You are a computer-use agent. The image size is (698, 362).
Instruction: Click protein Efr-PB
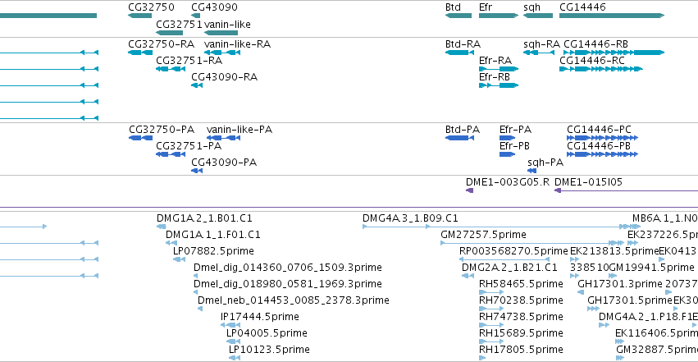click(x=508, y=154)
